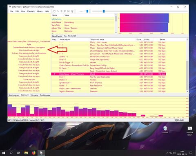Select the Artist Name metadata row

83,22
